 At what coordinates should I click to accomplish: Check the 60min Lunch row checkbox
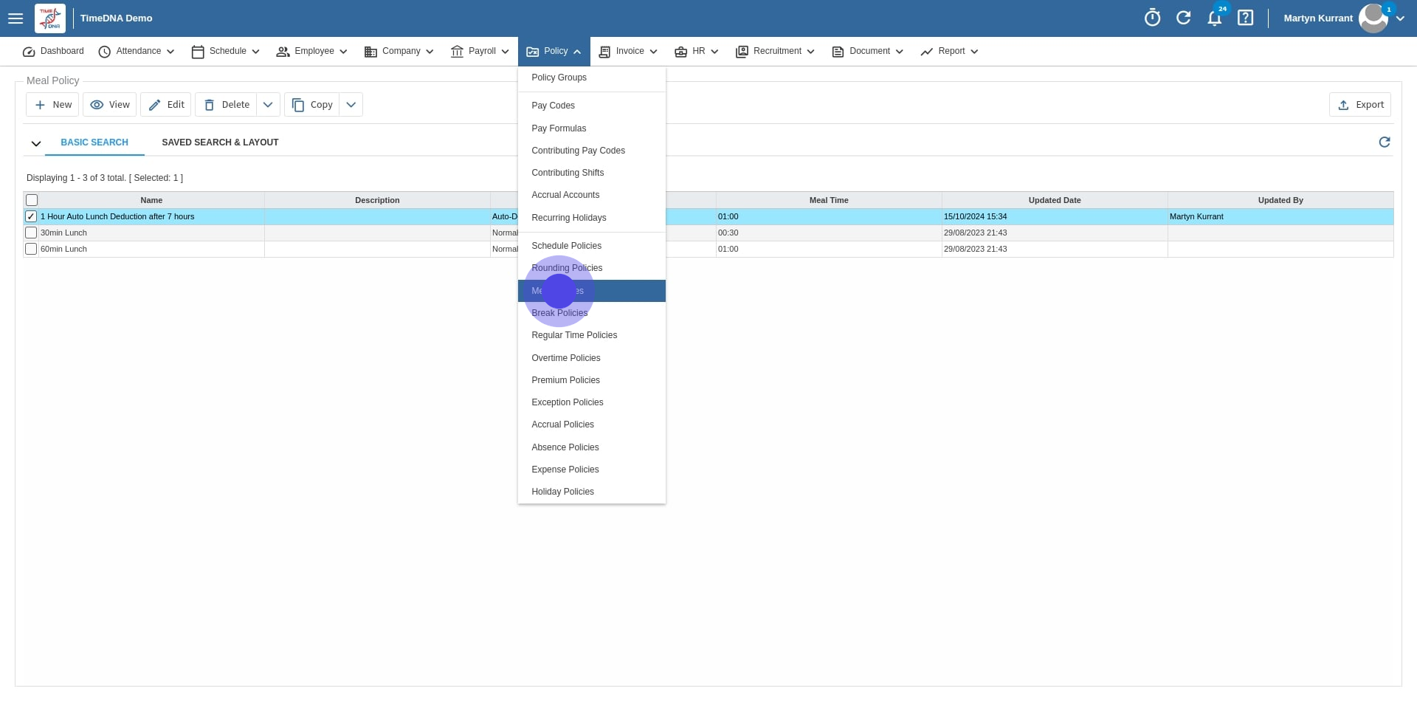[x=31, y=249]
